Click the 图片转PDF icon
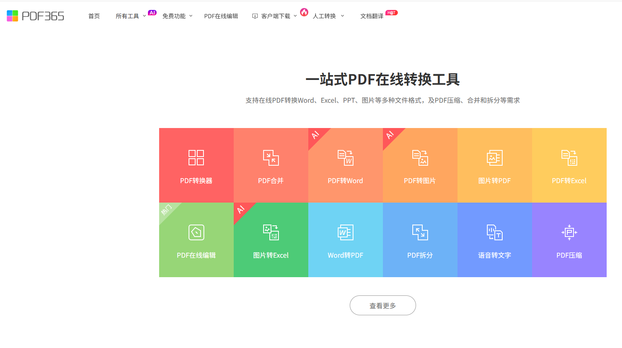Image resolution: width=622 pixels, height=348 pixels. (494, 158)
